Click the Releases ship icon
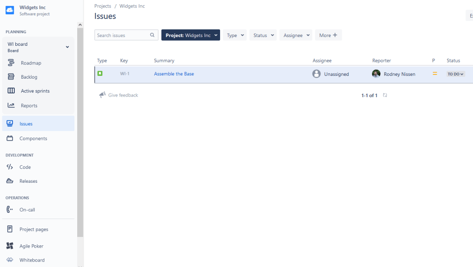Screen dimensions: 473x267 pos(10,181)
